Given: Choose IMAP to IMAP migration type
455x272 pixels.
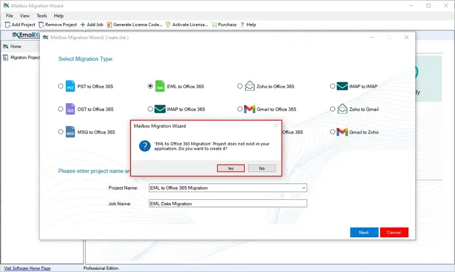Looking at the screenshot, I should point(332,86).
